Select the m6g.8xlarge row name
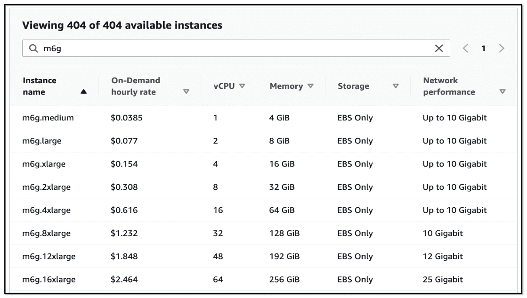Viewport: 527px width, 298px height. pos(46,233)
